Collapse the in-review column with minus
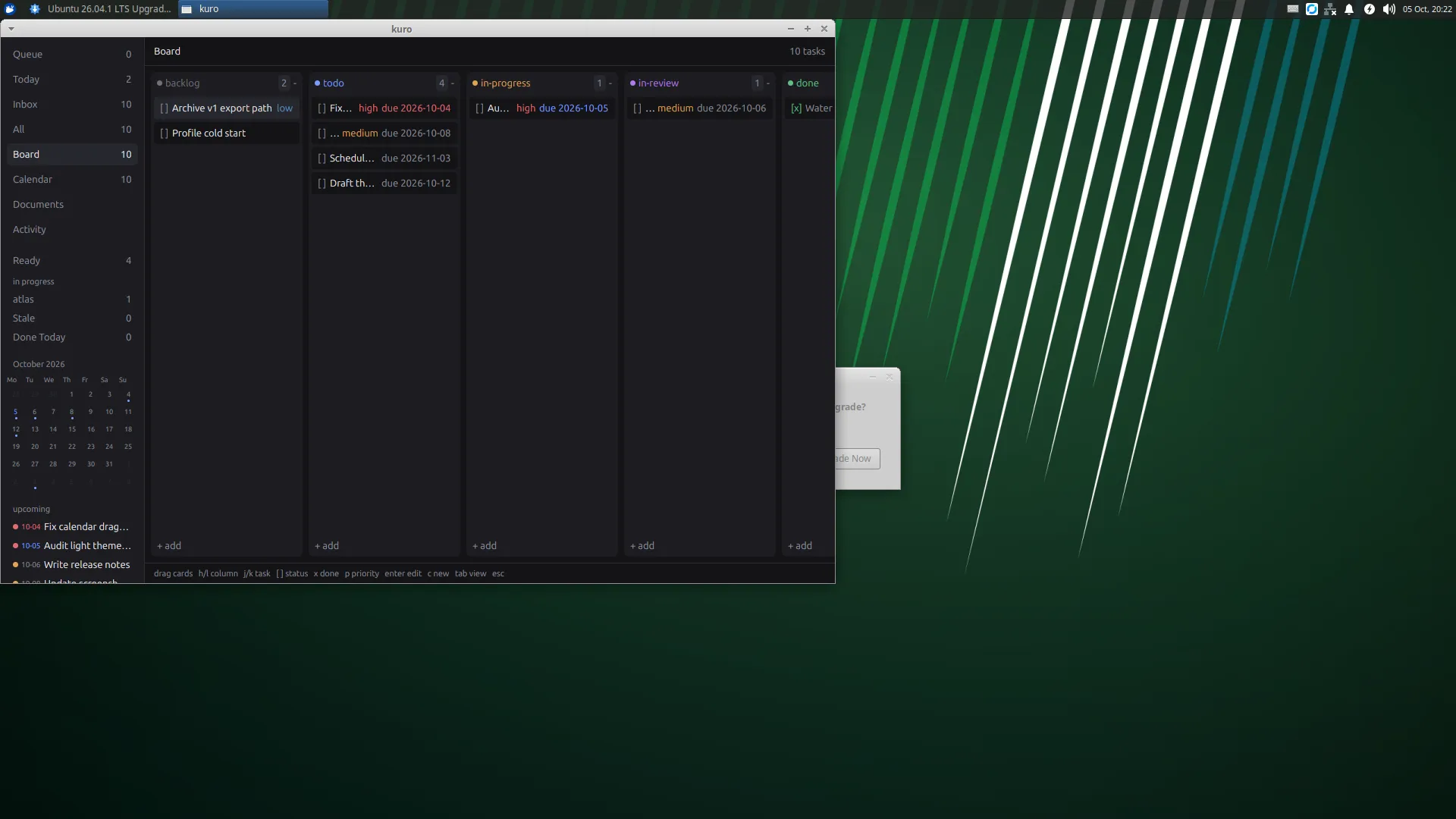This screenshot has height=819, width=1456. click(768, 83)
